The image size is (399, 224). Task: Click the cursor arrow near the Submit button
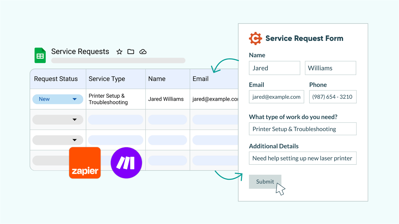tap(280, 189)
